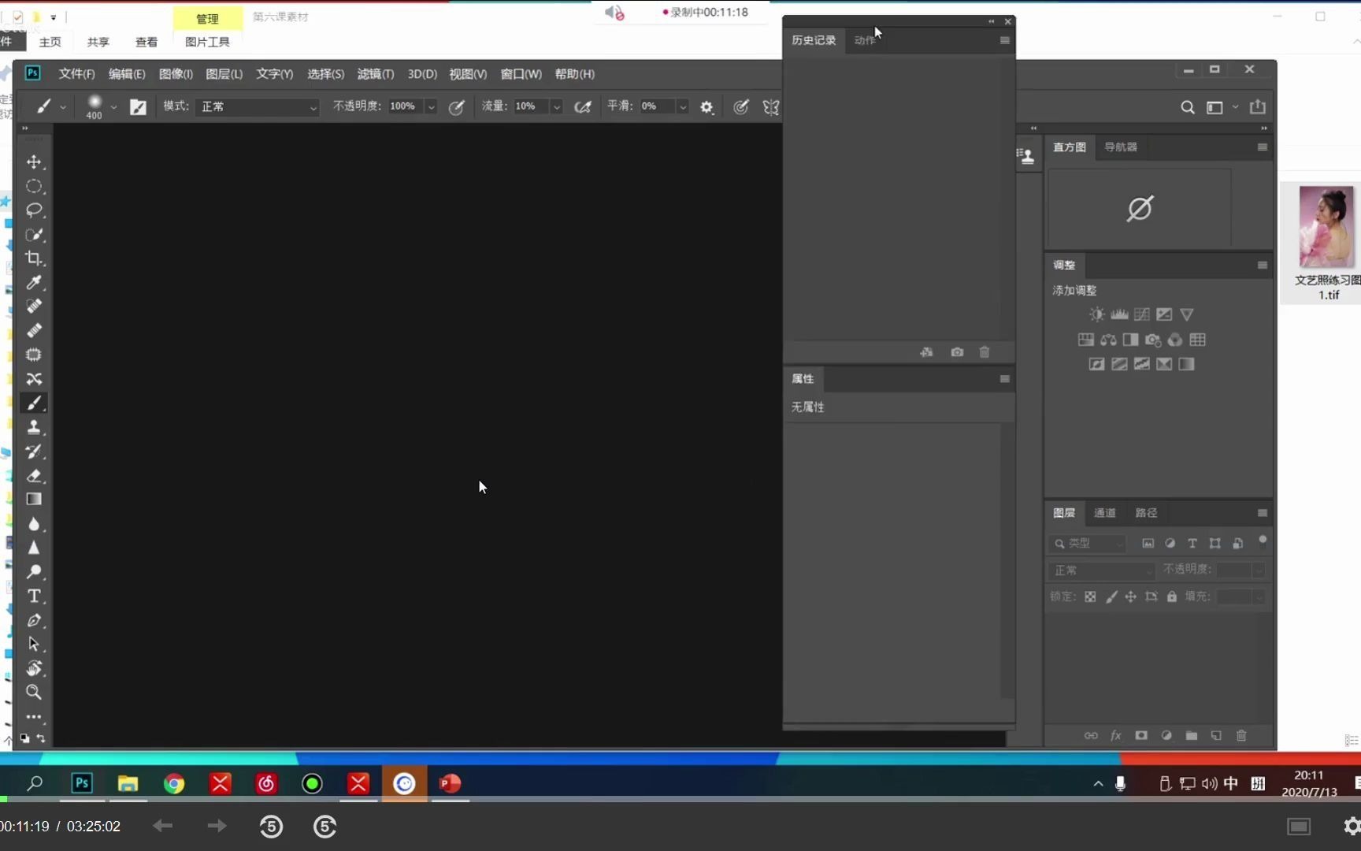
Task: Toggle the brush settings panel
Action: (138, 107)
